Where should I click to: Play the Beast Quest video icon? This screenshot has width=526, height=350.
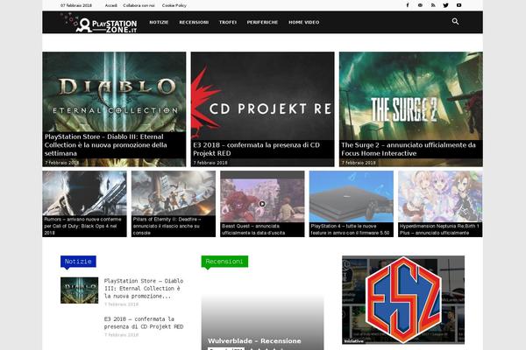262,204
